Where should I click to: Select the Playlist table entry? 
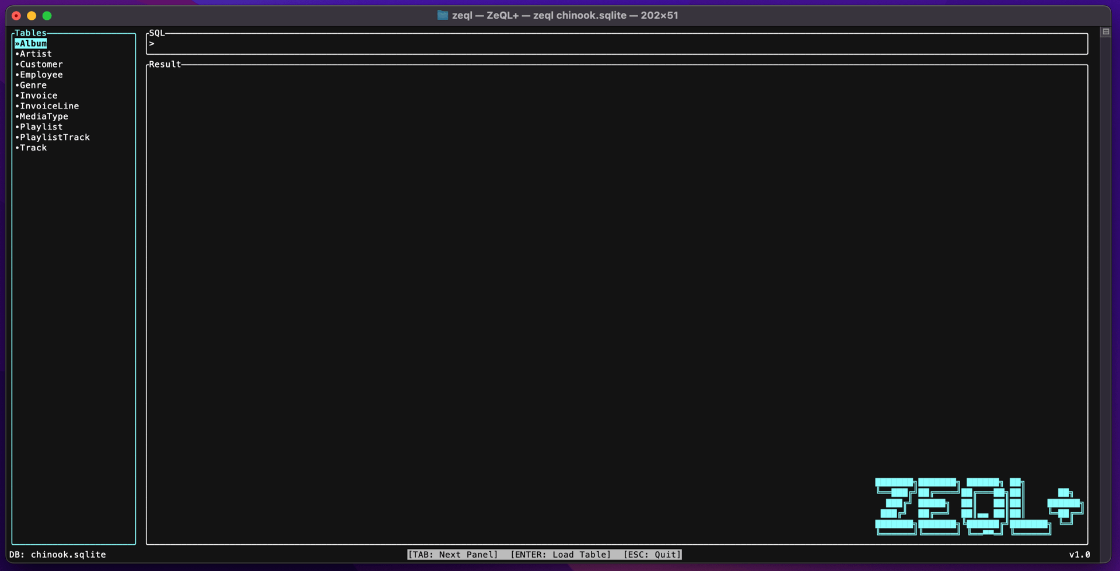[x=39, y=128]
